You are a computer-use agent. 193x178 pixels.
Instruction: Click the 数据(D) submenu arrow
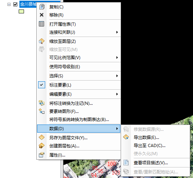(117, 128)
